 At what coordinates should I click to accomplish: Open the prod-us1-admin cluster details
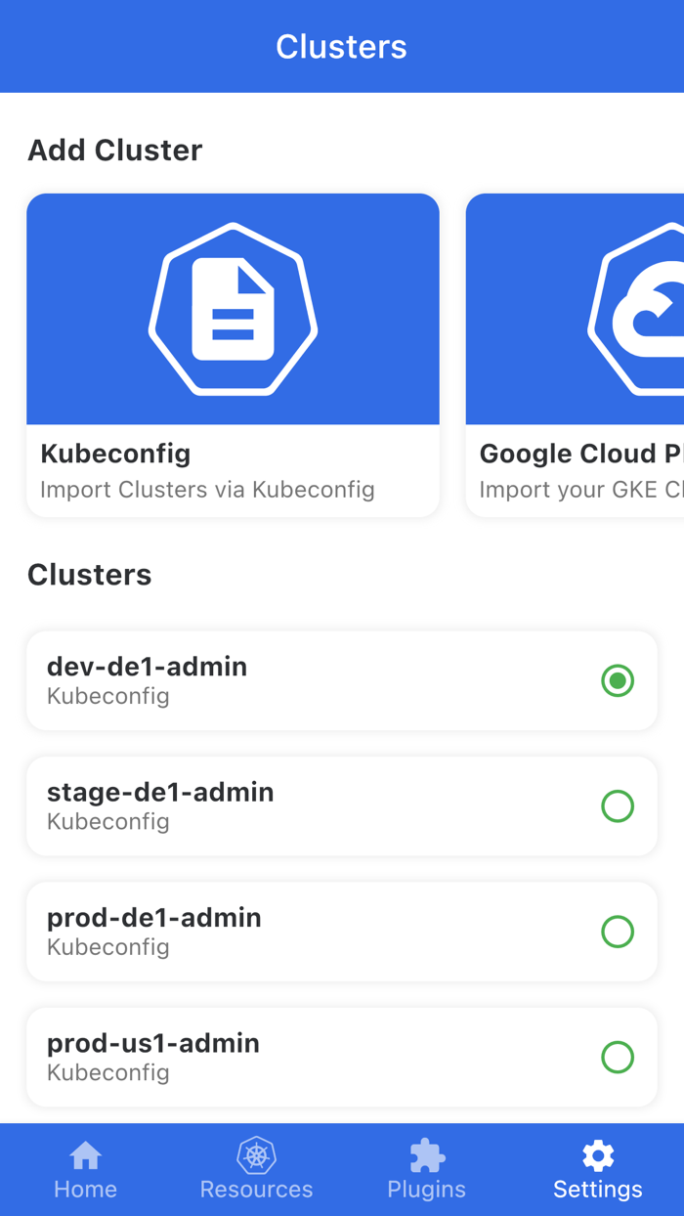293,1057
